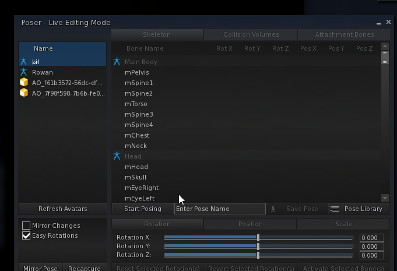Select the mSpine4 bone
The width and height of the screenshot is (397, 271).
(247, 125)
